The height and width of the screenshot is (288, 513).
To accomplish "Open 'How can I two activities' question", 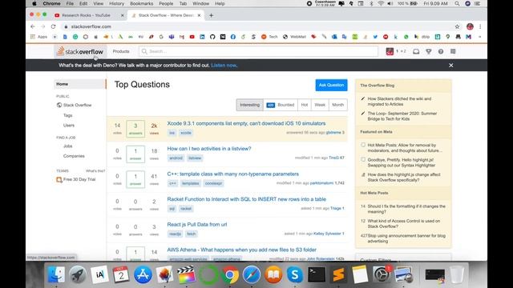I will coord(209,149).
